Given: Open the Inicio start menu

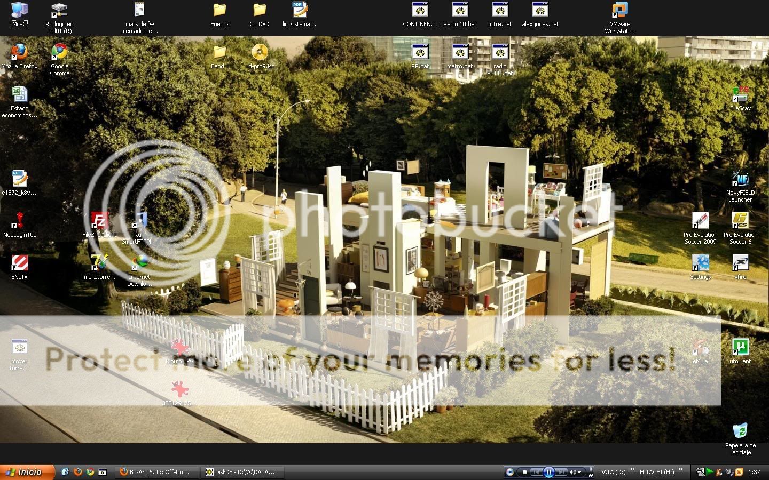Looking at the screenshot, I should (27, 472).
